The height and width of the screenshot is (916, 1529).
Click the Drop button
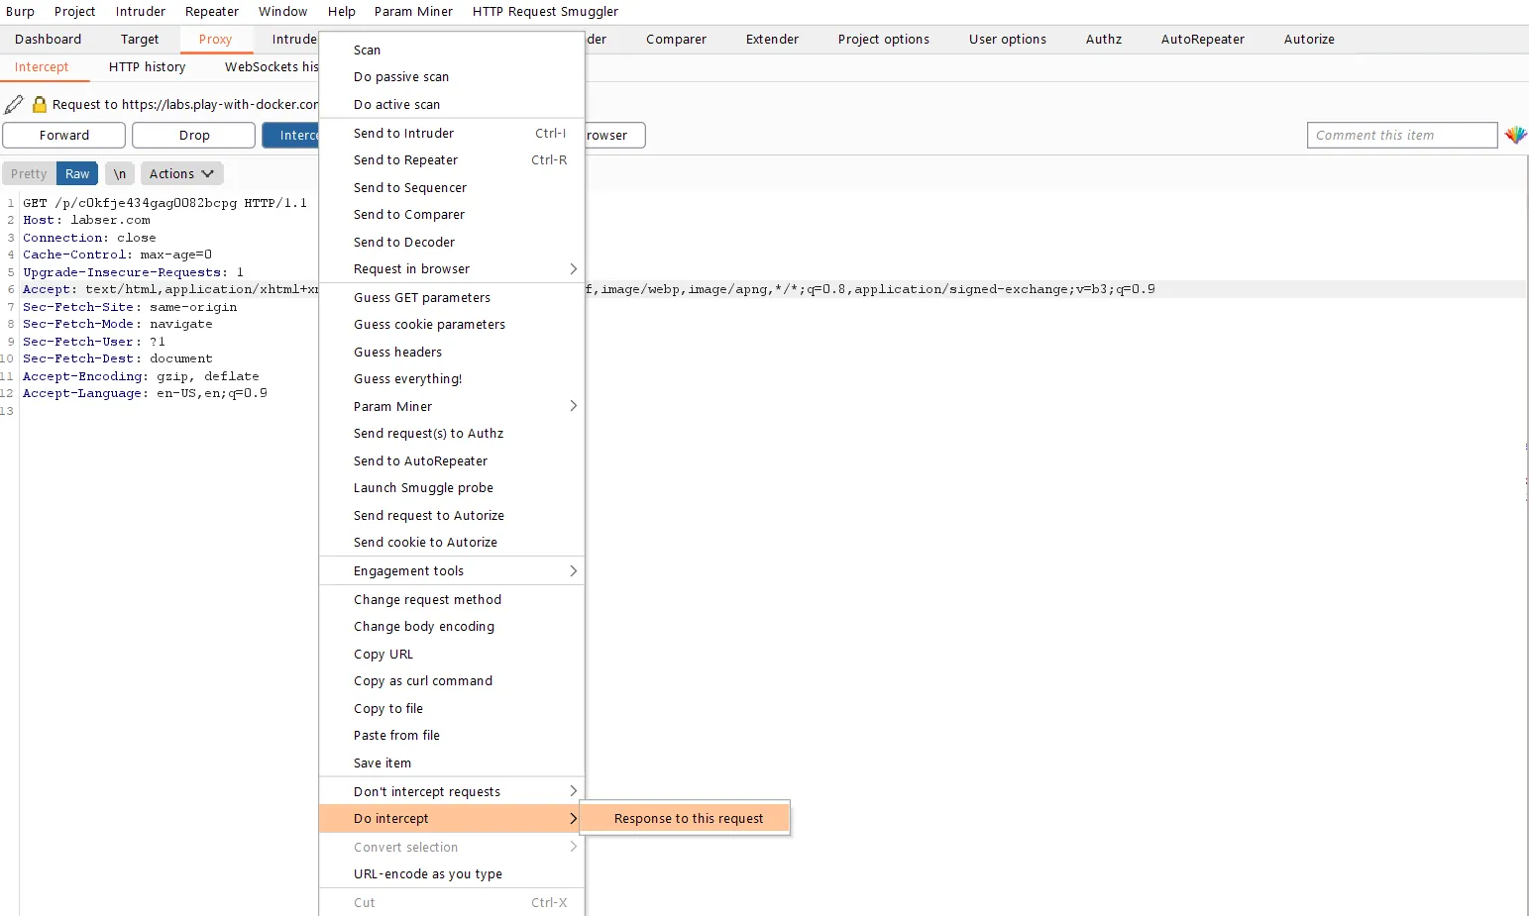(194, 135)
